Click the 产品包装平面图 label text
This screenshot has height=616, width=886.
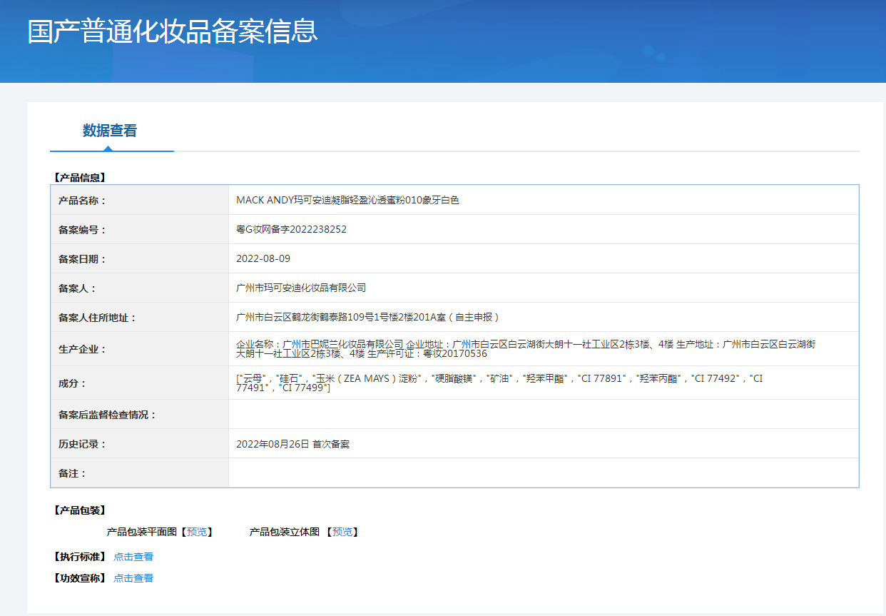[141, 532]
